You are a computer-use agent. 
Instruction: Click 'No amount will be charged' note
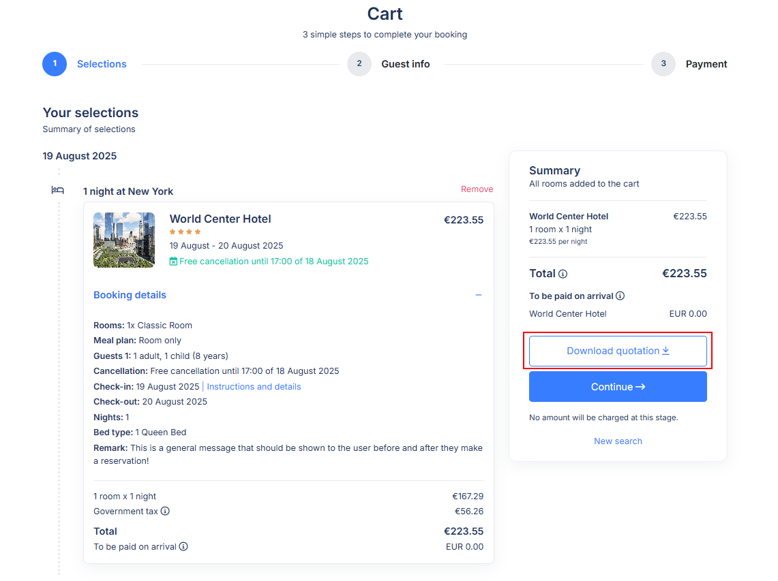(603, 418)
